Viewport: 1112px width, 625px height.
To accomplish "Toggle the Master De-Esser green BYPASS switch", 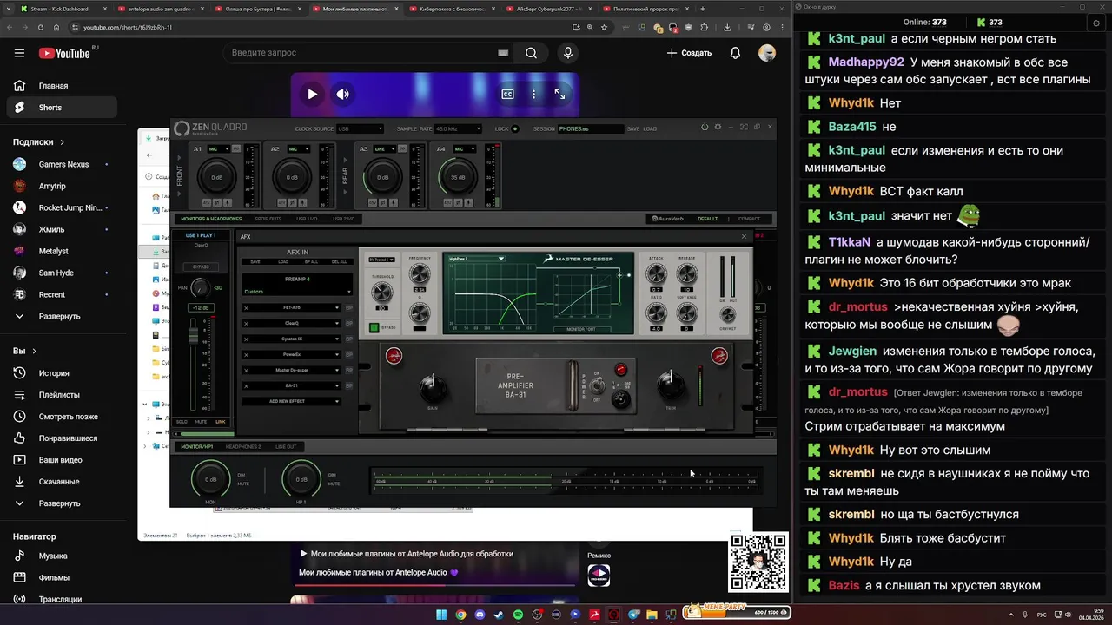I will [374, 327].
